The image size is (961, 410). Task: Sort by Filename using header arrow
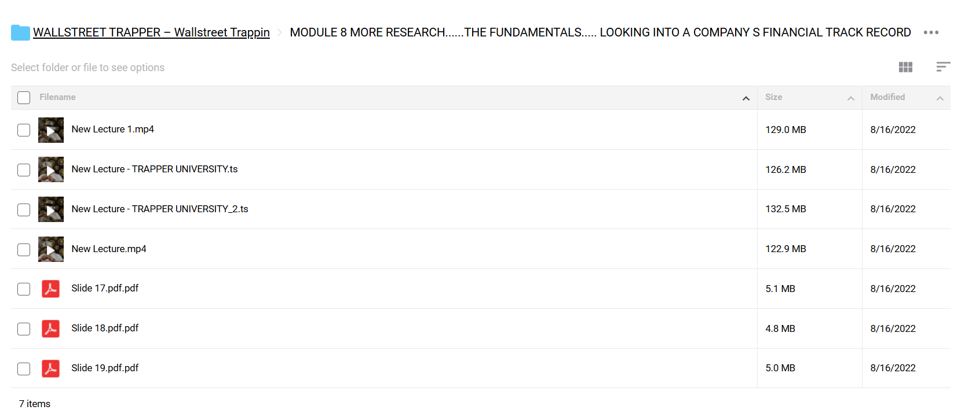(x=746, y=98)
